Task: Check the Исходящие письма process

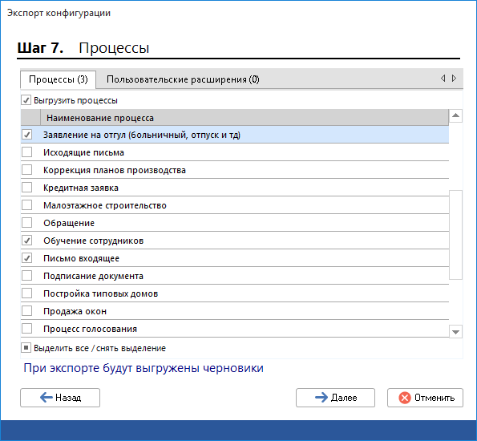Action: click(x=26, y=152)
